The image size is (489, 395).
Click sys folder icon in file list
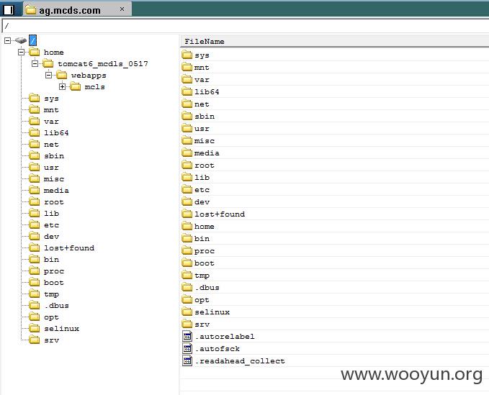tap(187, 55)
